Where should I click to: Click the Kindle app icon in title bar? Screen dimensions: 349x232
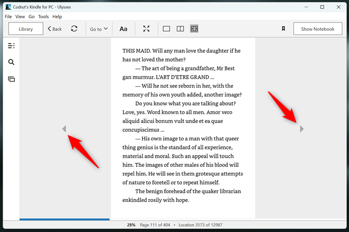click(x=8, y=7)
